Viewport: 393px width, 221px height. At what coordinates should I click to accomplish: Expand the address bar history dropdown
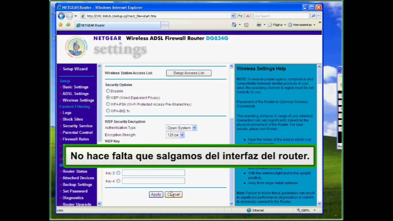point(233,16)
